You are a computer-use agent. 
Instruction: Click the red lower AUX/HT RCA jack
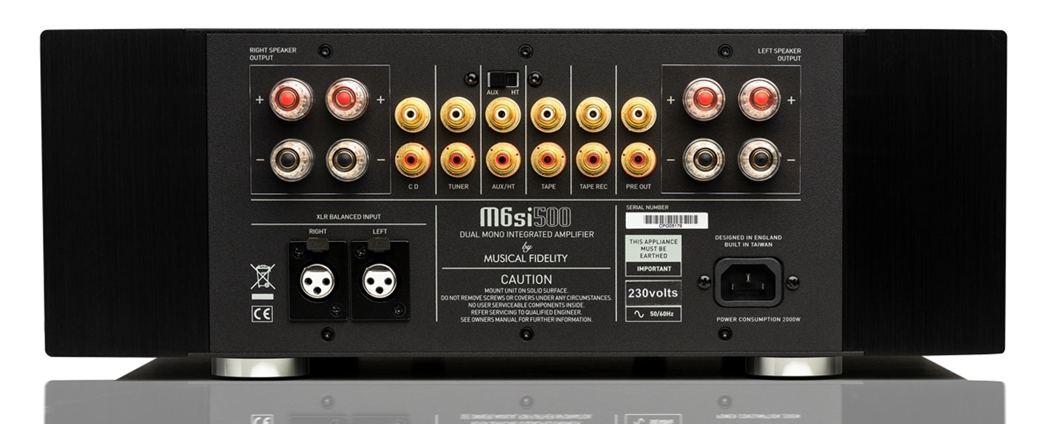pos(502,160)
